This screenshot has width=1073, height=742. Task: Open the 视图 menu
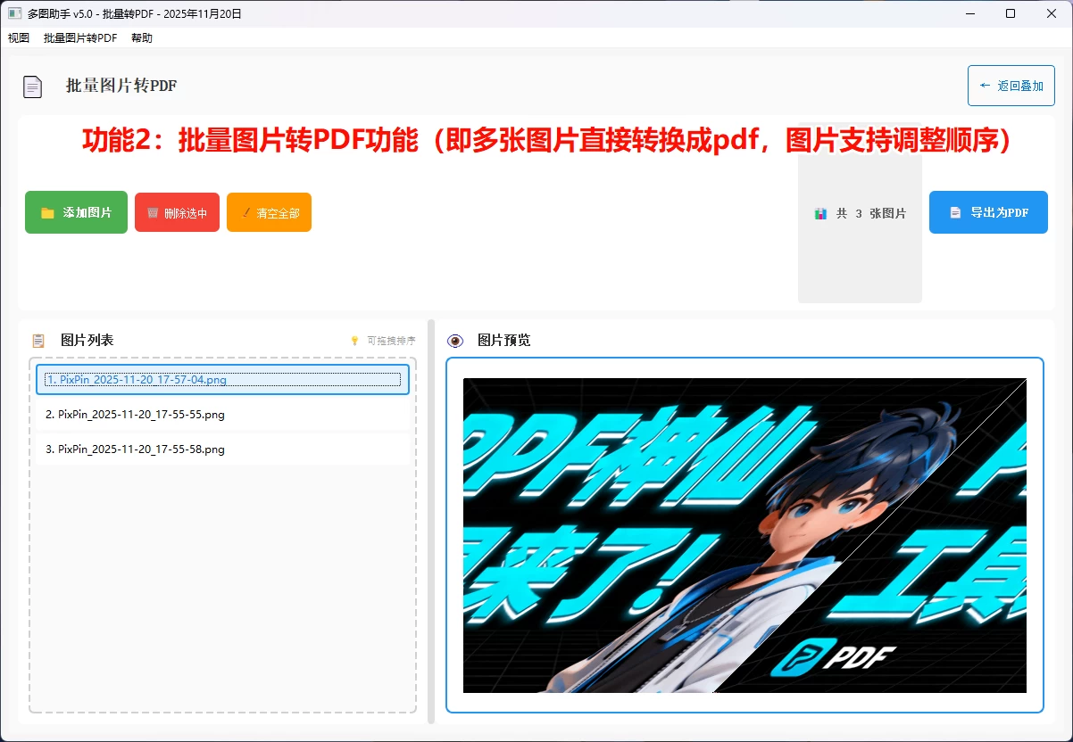click(x=19, y=38)
